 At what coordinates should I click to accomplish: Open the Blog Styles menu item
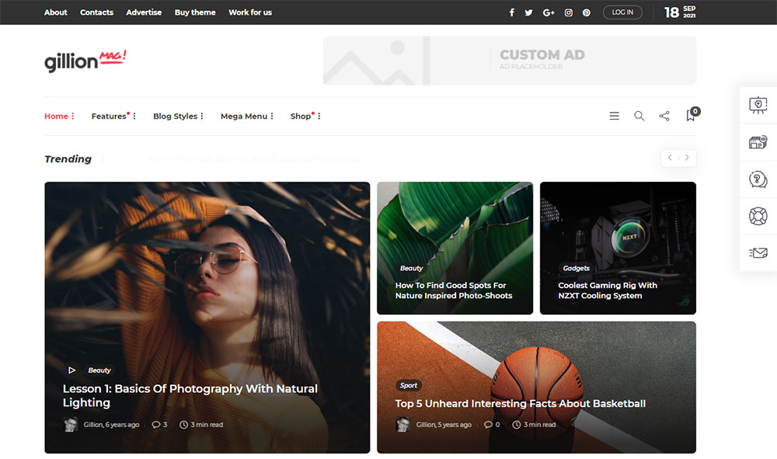point(176,116)
